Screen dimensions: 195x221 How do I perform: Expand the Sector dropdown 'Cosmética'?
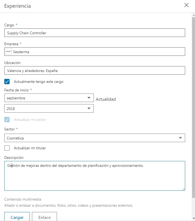[x=95, y=138]
